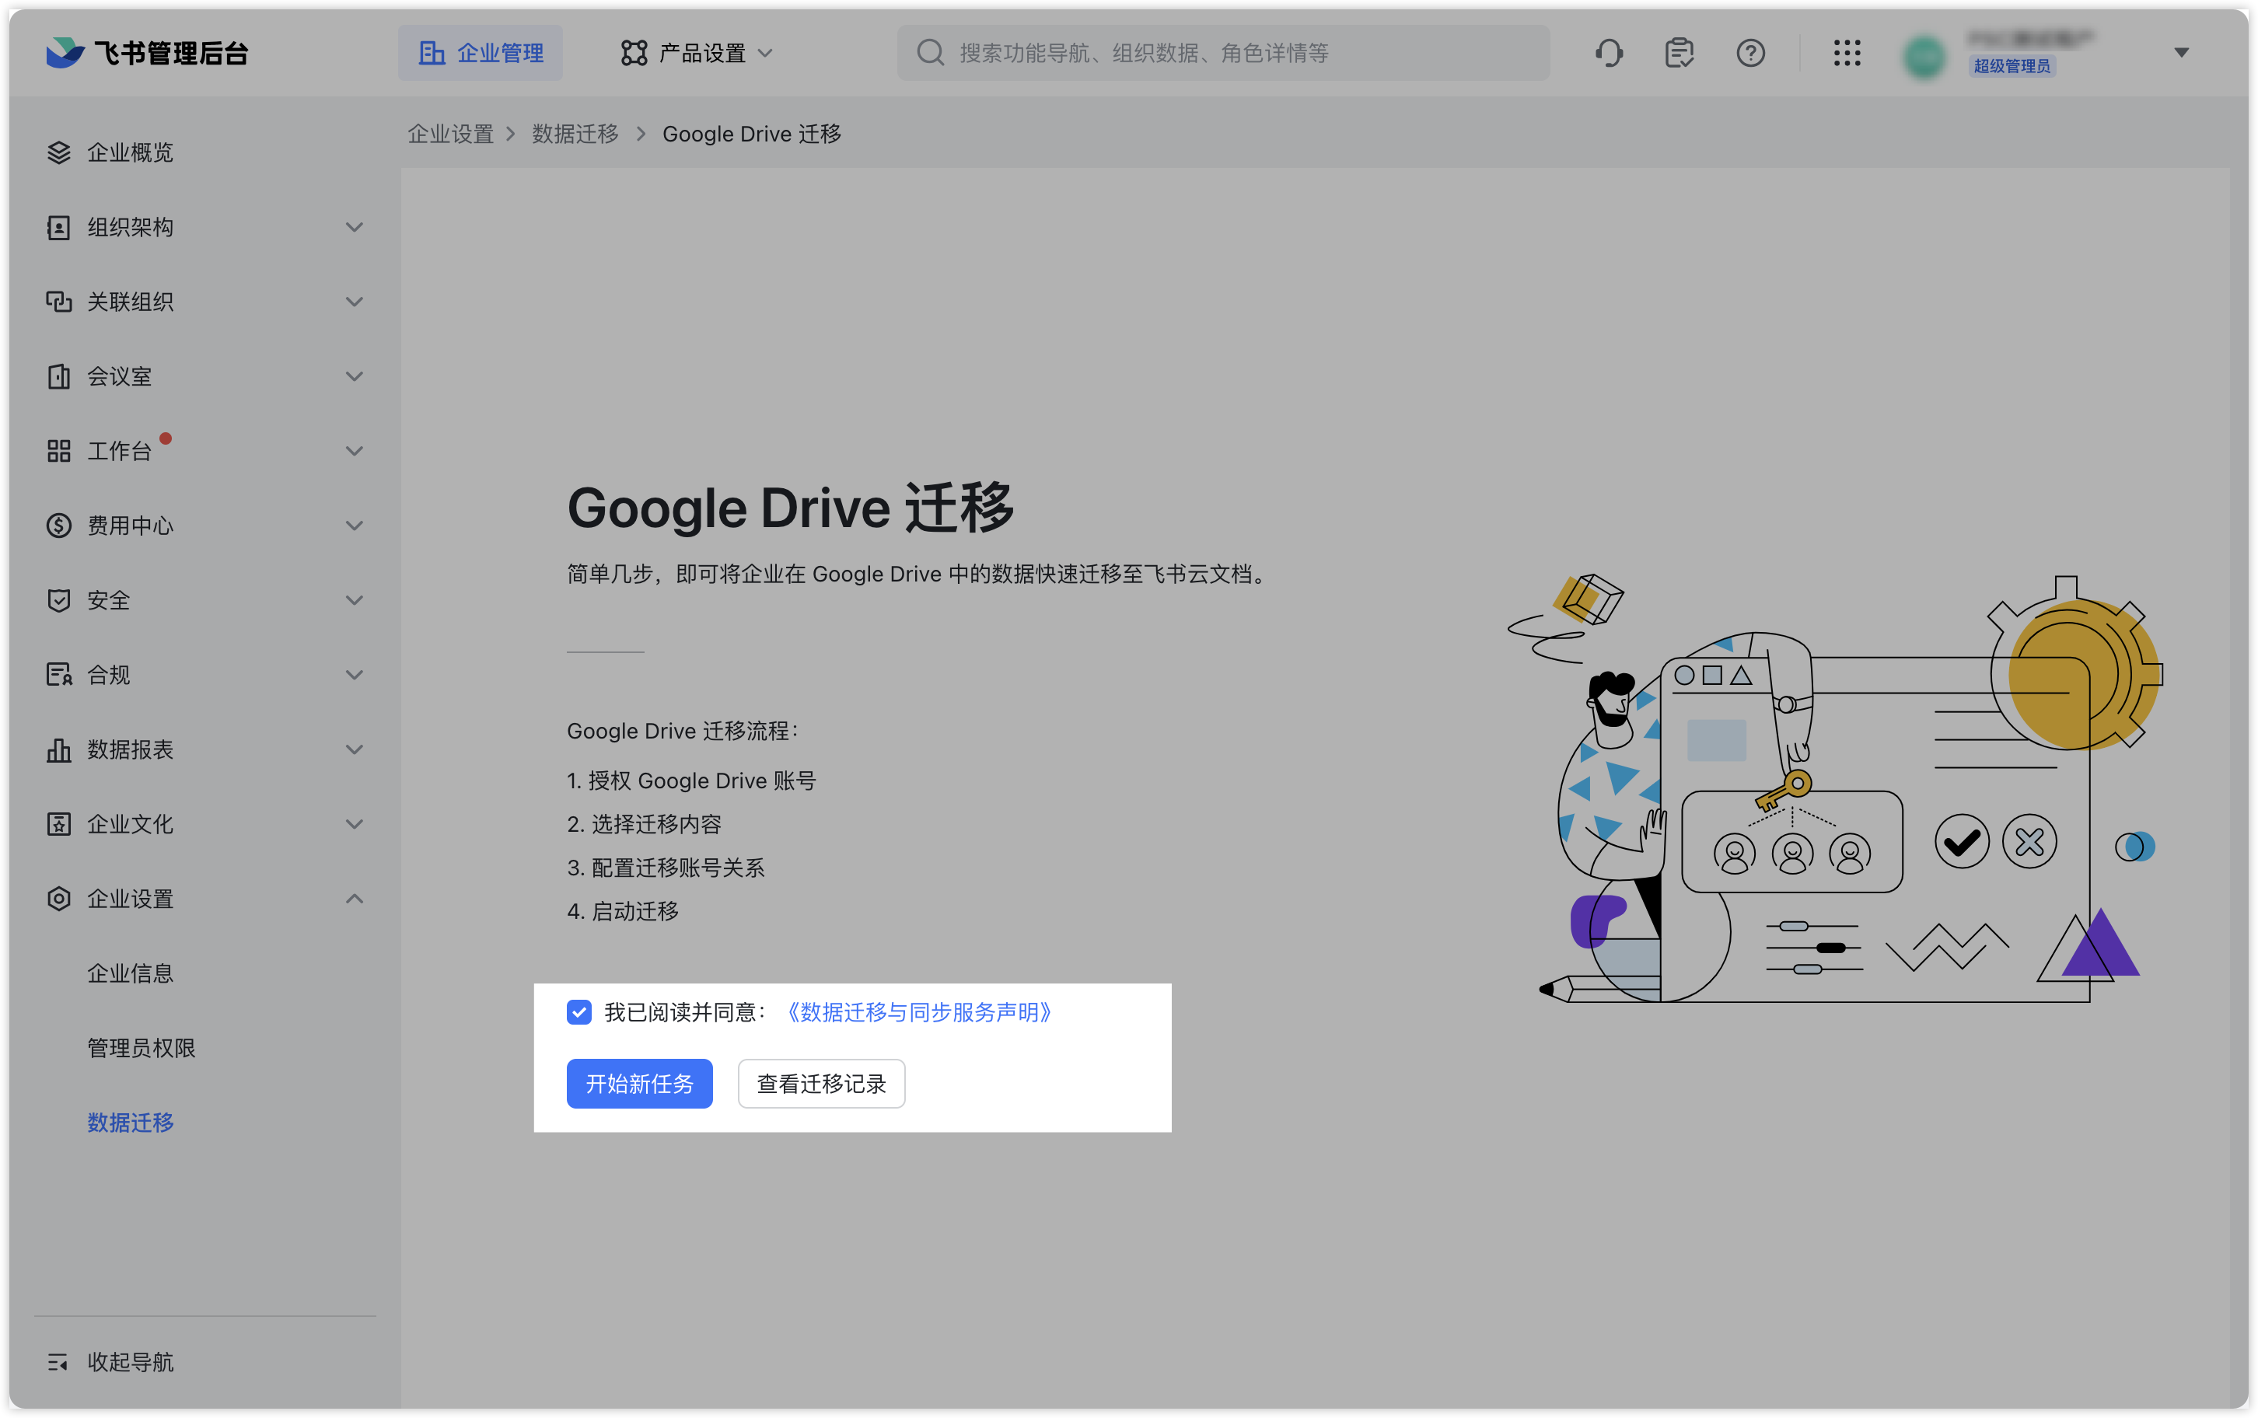The image size is (2258, 1418).
Task: Collapse the 企业设置 menu chevron
Action: [x=354, y=899]
